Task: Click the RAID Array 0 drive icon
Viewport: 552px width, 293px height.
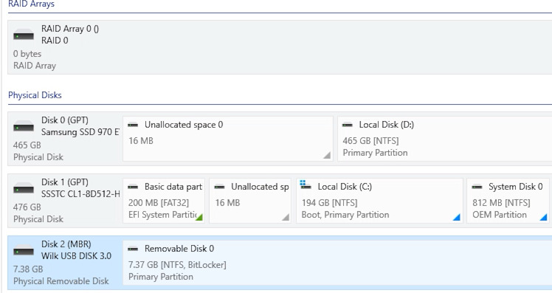Action: (24, 35)
